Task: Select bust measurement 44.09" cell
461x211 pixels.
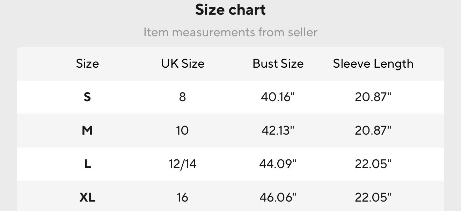Action: [278, 164]
